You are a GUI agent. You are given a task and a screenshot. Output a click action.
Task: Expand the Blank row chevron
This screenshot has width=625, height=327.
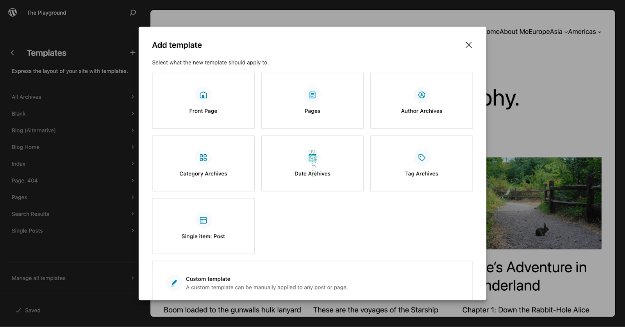tap(133, 114)
